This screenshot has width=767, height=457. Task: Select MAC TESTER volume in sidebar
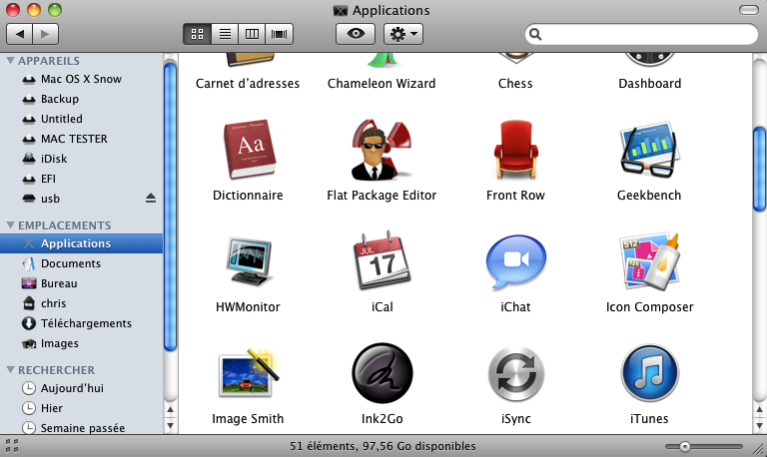click(x=81, y=140)
